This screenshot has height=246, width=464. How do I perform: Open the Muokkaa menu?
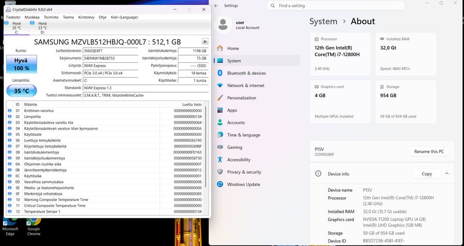click(32, 17)
